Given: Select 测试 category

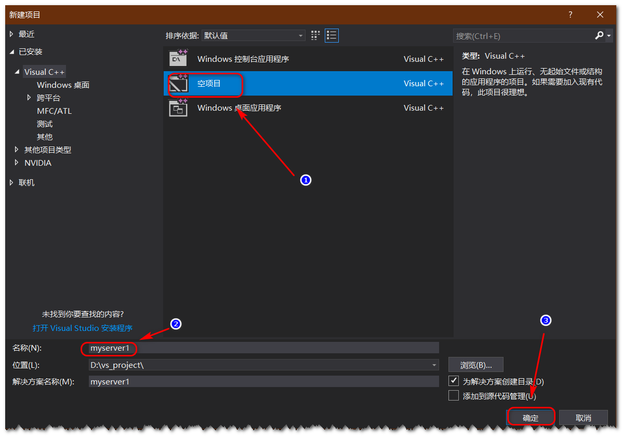Looking at the screenshot, I should pyautogui.click(x=45, y=124).
